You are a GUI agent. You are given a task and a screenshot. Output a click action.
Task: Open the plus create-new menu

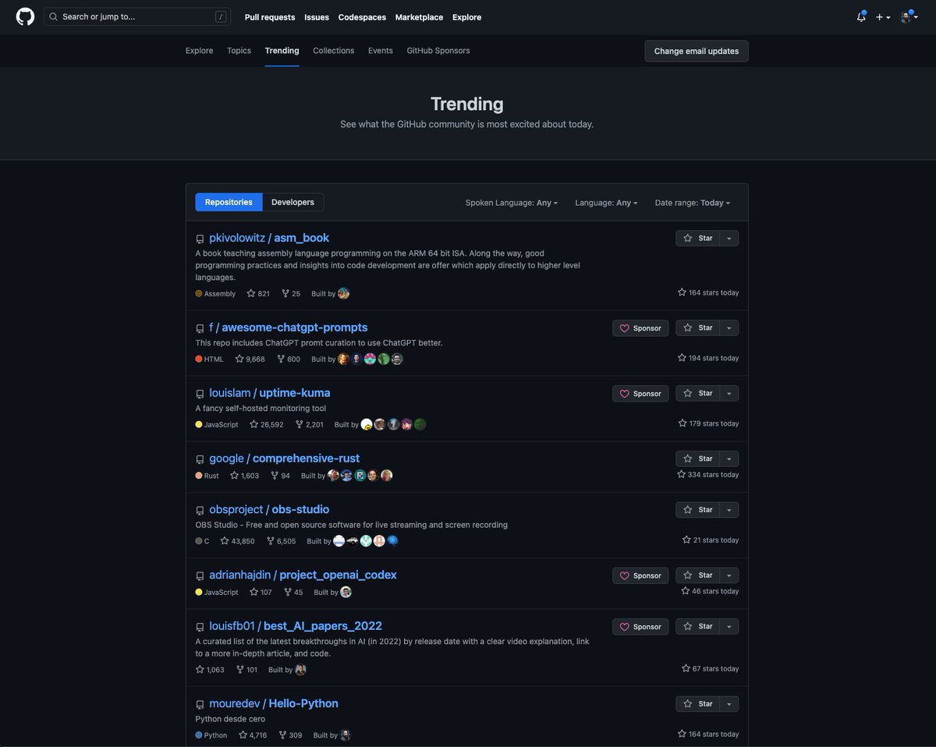click(x=883, y=17)
